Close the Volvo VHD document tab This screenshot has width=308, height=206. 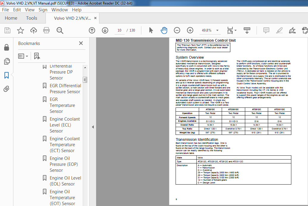pyautogui.click(x=95, y=18)
